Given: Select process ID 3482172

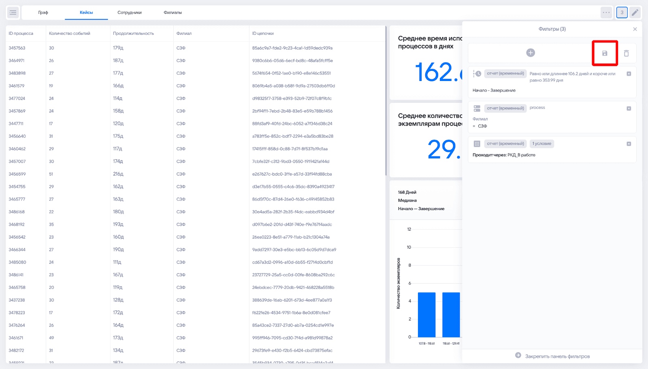Looking at the screenshot, I should [16, 350].
